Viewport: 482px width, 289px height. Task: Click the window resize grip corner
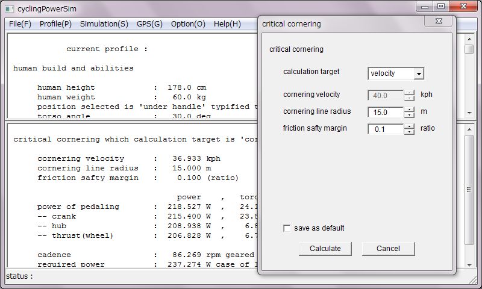point(472,279)
